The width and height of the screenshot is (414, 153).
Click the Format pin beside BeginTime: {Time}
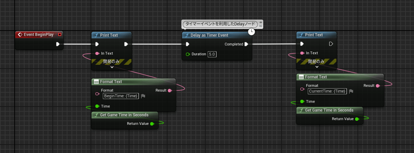(x=97, y=94)
